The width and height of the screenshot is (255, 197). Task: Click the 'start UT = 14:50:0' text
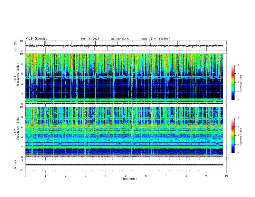click(x=156, y=39)
